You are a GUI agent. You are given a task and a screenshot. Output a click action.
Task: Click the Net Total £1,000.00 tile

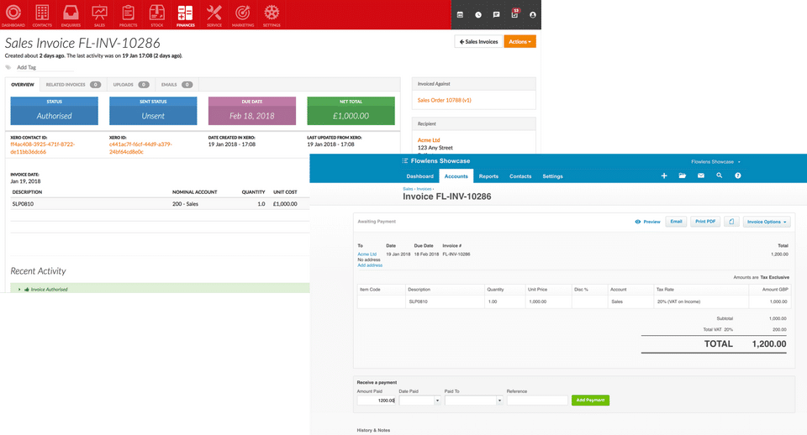pos(351,111)
